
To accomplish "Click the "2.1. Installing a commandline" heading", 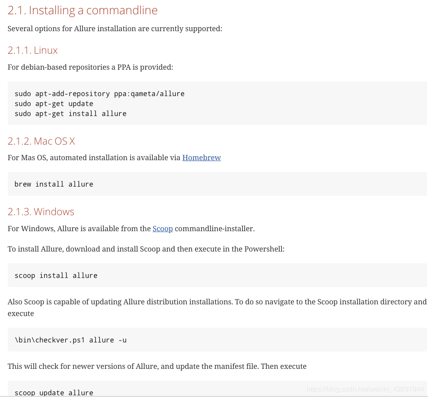I will (83, 10).
